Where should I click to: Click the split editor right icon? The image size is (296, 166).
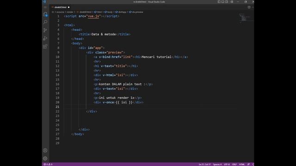[249, 7]
